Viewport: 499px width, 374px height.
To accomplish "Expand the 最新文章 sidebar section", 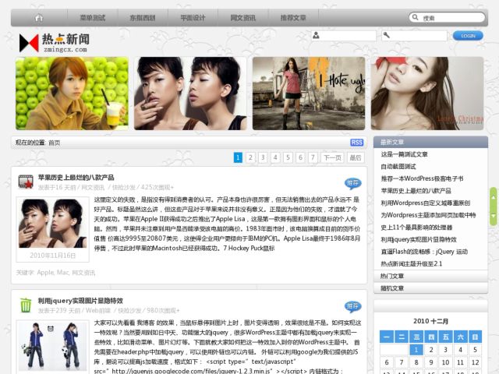I will (430, 142).
